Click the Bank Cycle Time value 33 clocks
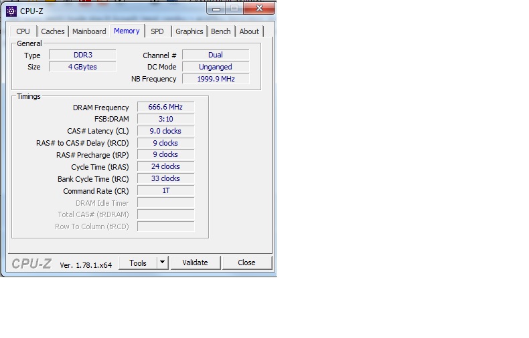 coord(165,178)
